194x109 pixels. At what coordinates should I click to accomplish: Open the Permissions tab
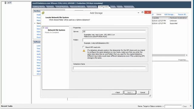coord(129,7)
